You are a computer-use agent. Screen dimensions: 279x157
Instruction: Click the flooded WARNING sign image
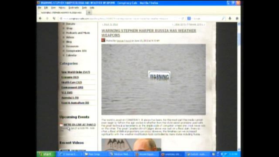coord(153,79)
